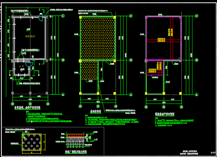Click axis bubble 9 under the right raft plan
The height and width of the screenshot is (157, 217).
pos(164,107)
